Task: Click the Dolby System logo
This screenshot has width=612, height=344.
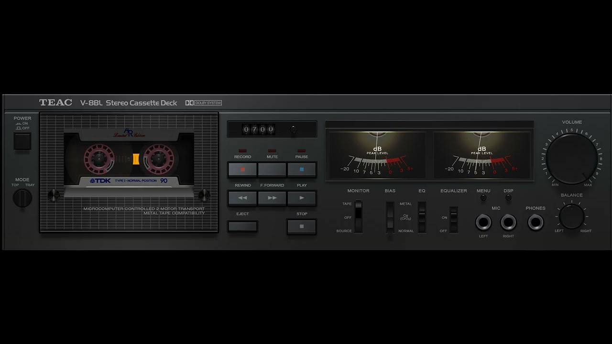Action: pos(204,103)
